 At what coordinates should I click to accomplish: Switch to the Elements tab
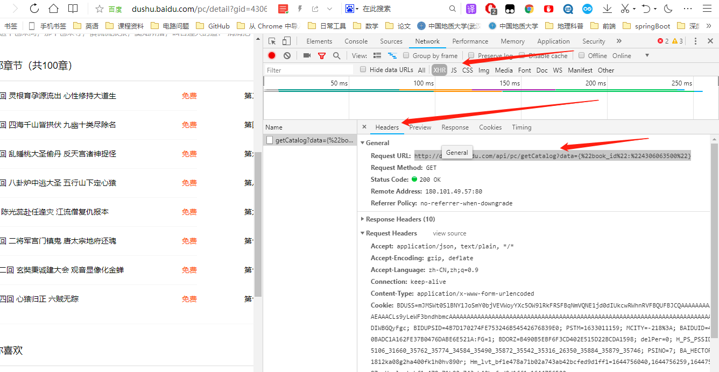point(319,41)
